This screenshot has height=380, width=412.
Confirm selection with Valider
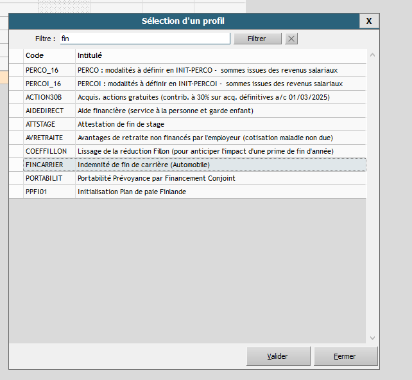[x=279, y=356]
